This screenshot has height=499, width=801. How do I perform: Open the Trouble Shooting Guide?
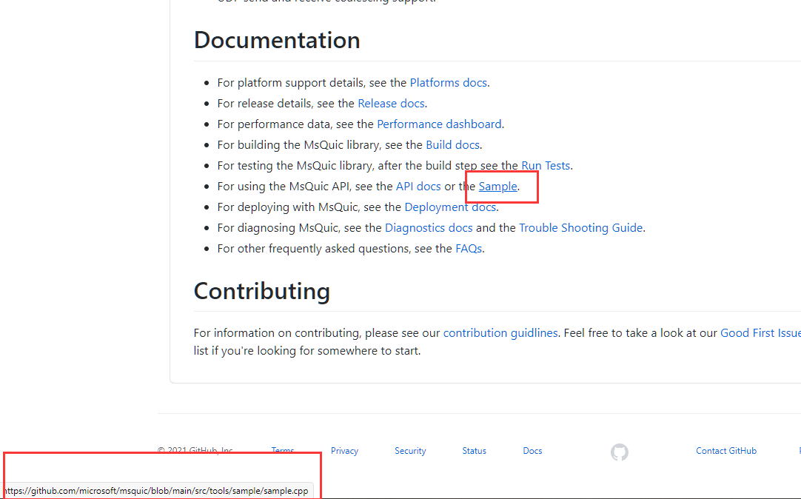[x=580, y=227]
